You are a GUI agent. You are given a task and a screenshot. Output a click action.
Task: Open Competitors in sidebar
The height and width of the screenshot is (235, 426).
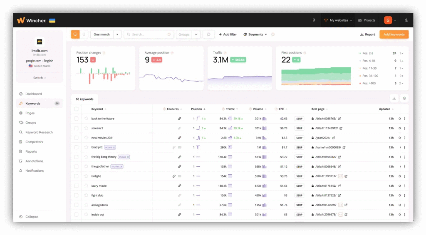point(34,142)
